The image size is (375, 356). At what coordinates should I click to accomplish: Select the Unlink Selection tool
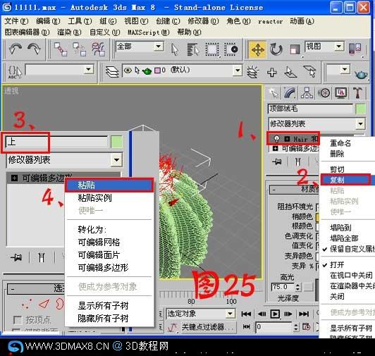79,49
